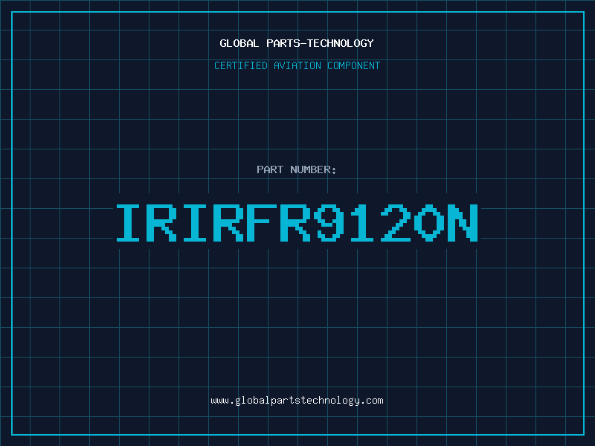
Task: Click the hyphen in PARTS-TECHNOLOGY
Action: [x=303, y=44]
